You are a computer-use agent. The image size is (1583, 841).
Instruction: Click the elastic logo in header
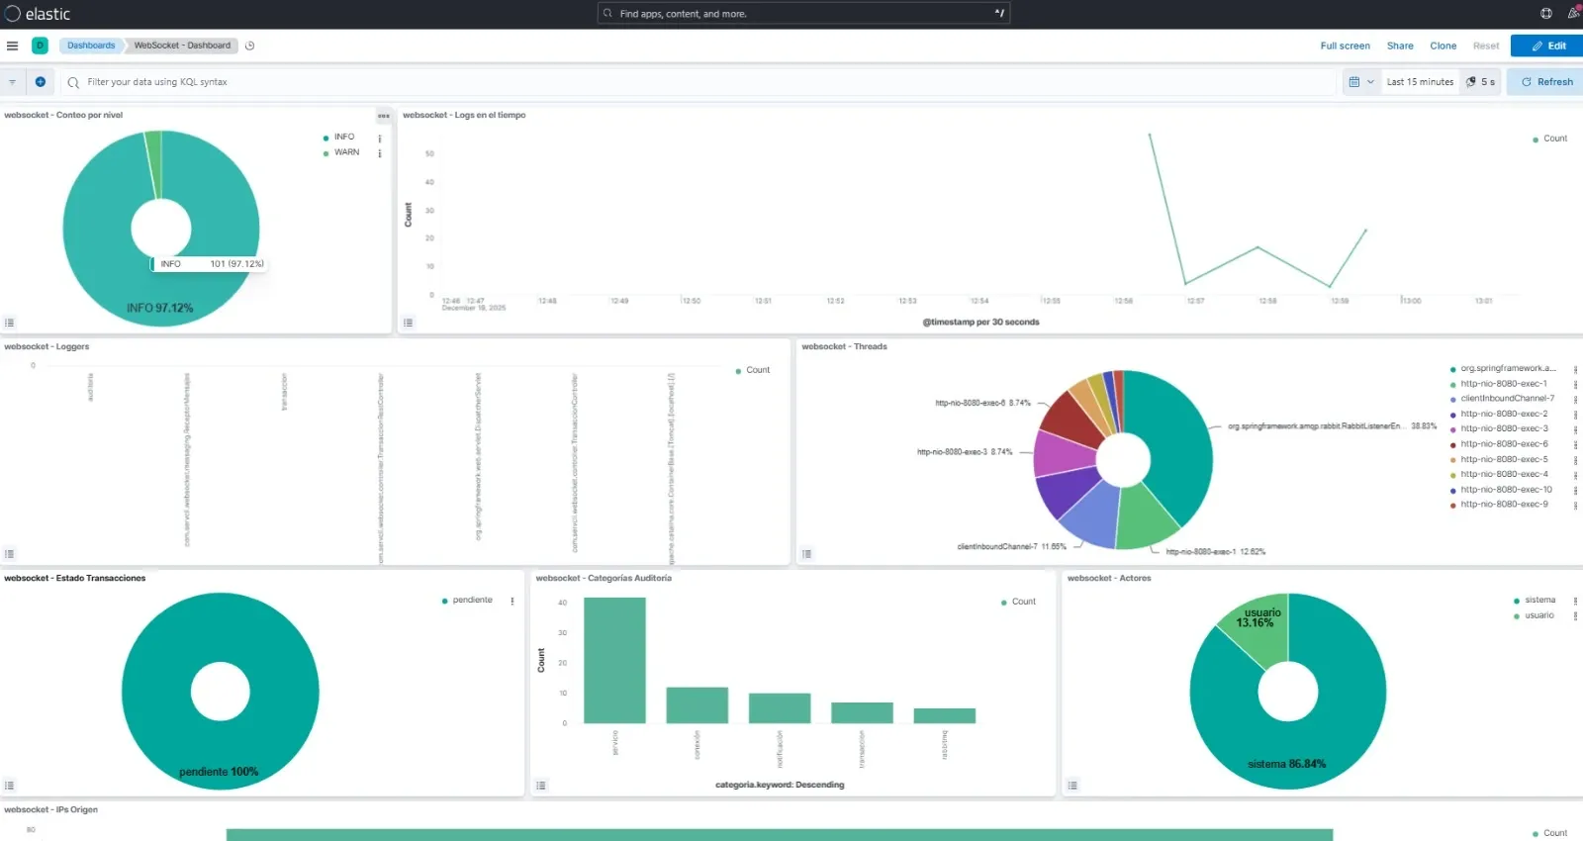(x=38, y=14)
